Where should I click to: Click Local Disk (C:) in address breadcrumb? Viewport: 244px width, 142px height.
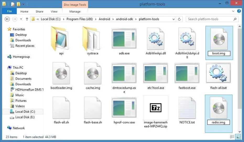(x=51, y=19)
